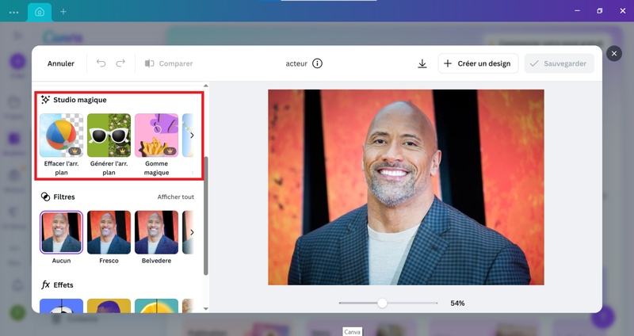Apply the Fresco filter
Image resolution: width=634 pixels, height=336 pixels.
tap(109, 232)
